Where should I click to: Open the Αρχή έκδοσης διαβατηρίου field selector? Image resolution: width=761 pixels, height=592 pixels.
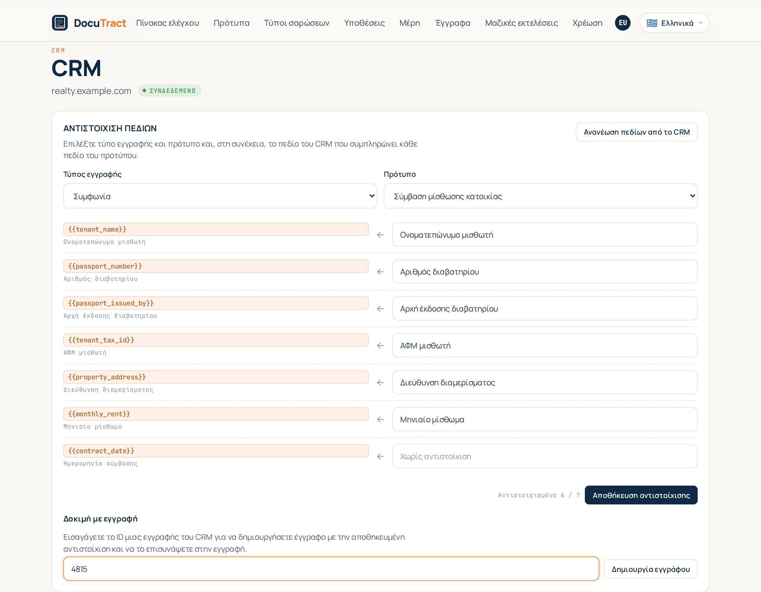click(x=545, y=308)
